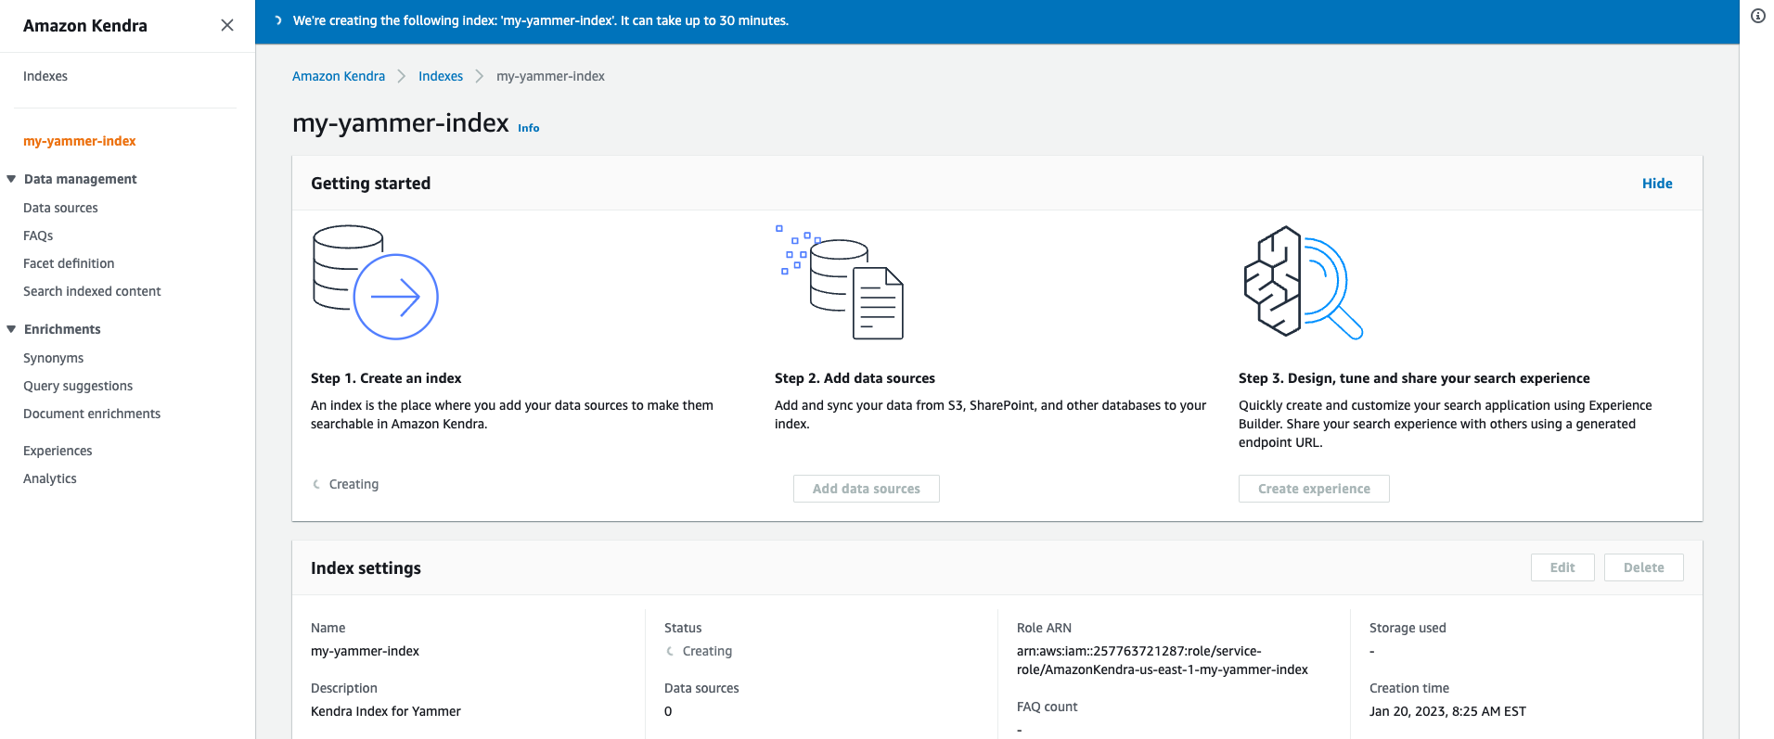The height and width of the screenshot is (739, 1774).
Task: Click the Role ARN value text
Action: [x=1163, y=660]
